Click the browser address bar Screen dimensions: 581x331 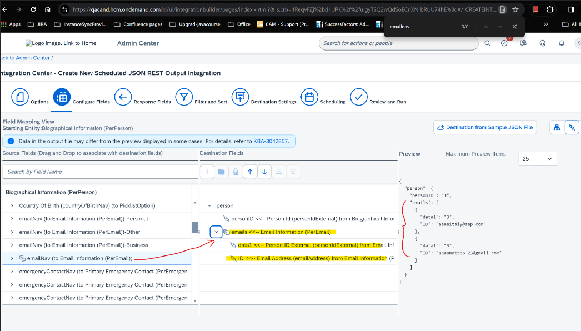coord(284,9)
